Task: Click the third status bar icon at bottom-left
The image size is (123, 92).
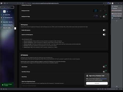Action: coord(6,89)
